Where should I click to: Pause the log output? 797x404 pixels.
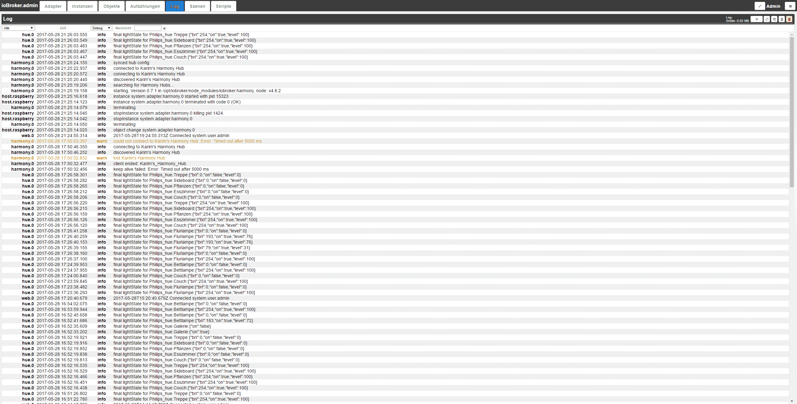tap(756, 19)
